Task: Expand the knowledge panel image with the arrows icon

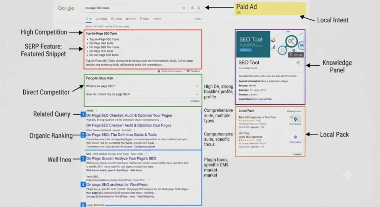Action: pos(301,34)
